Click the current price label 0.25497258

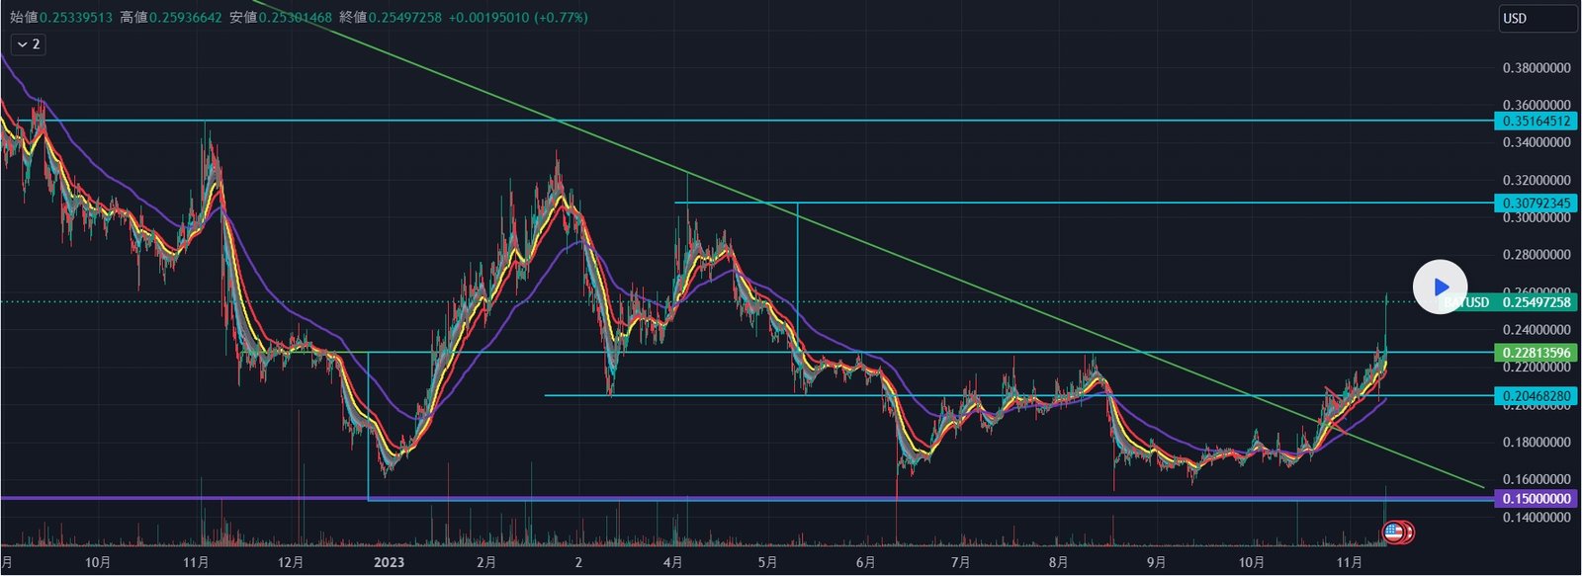click(1536, 302)
